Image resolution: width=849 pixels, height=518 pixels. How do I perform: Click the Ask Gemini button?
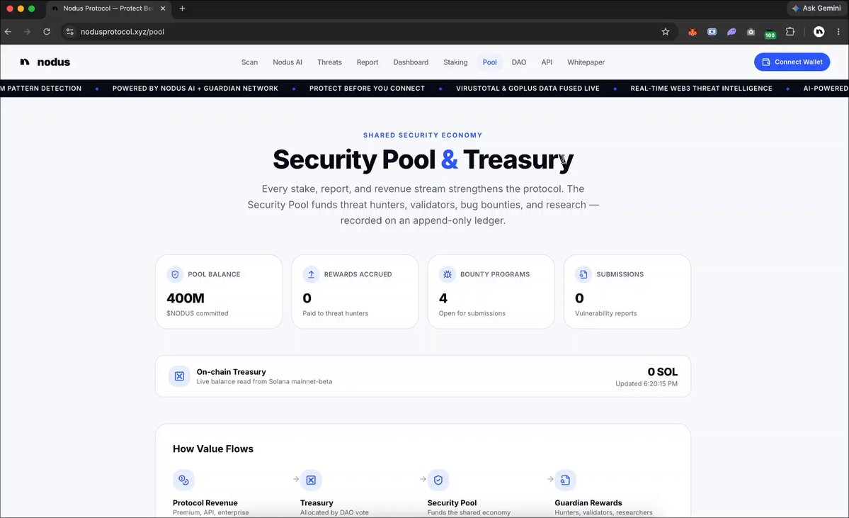tap(816, 8)
